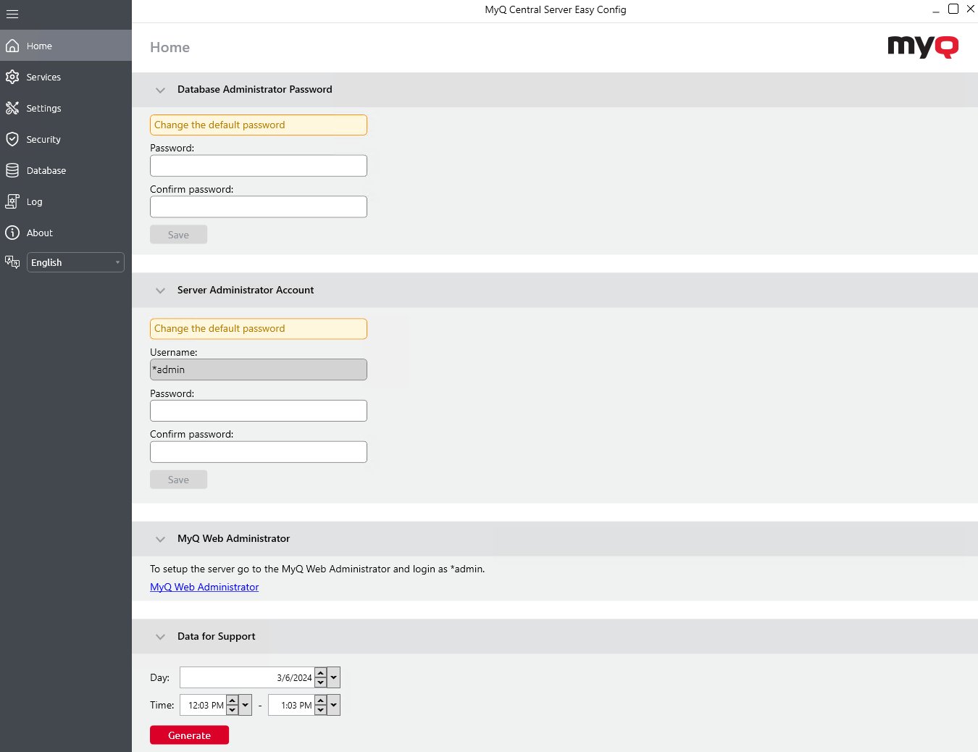The height and width of the screenshot is (752, 978).
Task: Collapse the Database Administrator Password section
Action: point(160,90)
